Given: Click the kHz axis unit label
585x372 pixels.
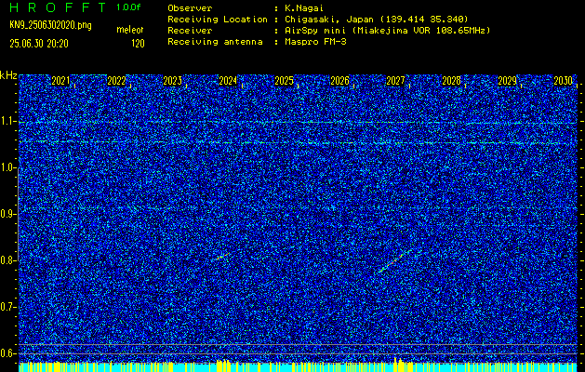Looking at the screenshot, I should [8, 75].
